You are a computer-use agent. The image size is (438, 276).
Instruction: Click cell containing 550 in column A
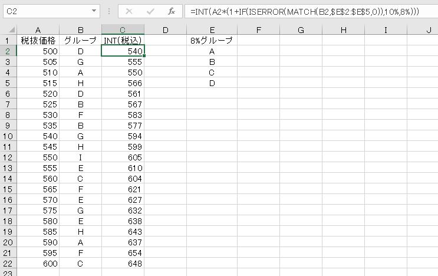[x=38, y=157]
